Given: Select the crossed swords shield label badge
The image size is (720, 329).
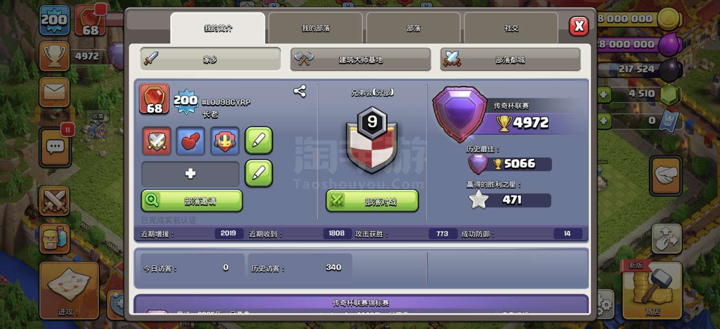Looking at the screenshot, I should pos(156,141).
